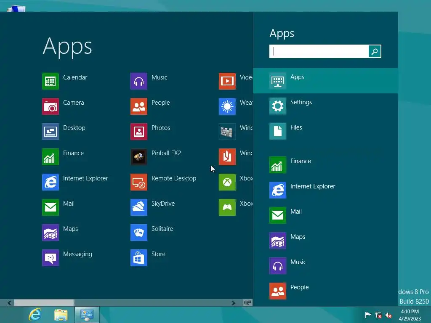431x323 pixels.
Task: Open the Video app tile
Action: click(236, 81)
